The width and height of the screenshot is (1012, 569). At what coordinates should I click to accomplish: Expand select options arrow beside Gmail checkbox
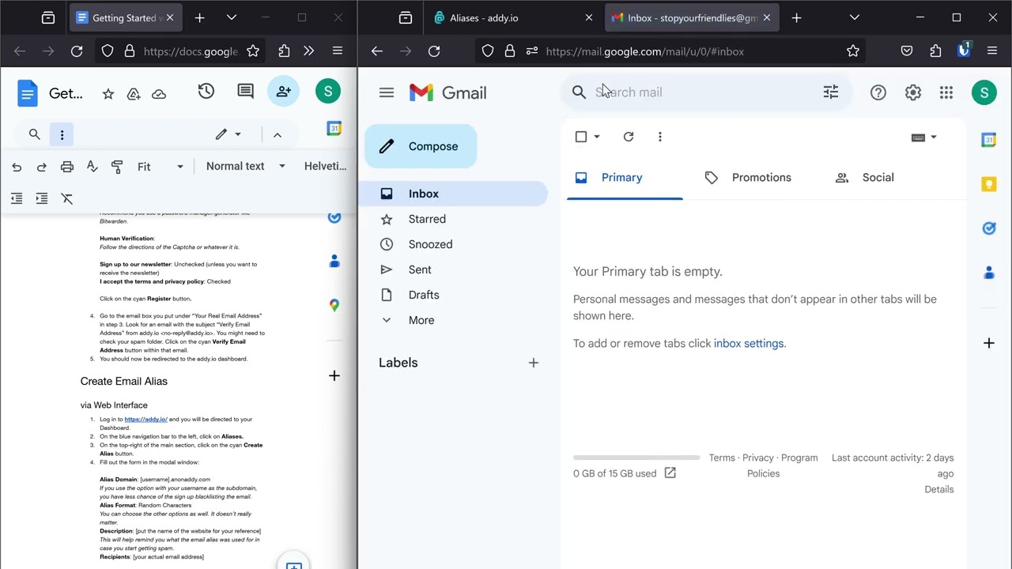[x=597, y=137]
